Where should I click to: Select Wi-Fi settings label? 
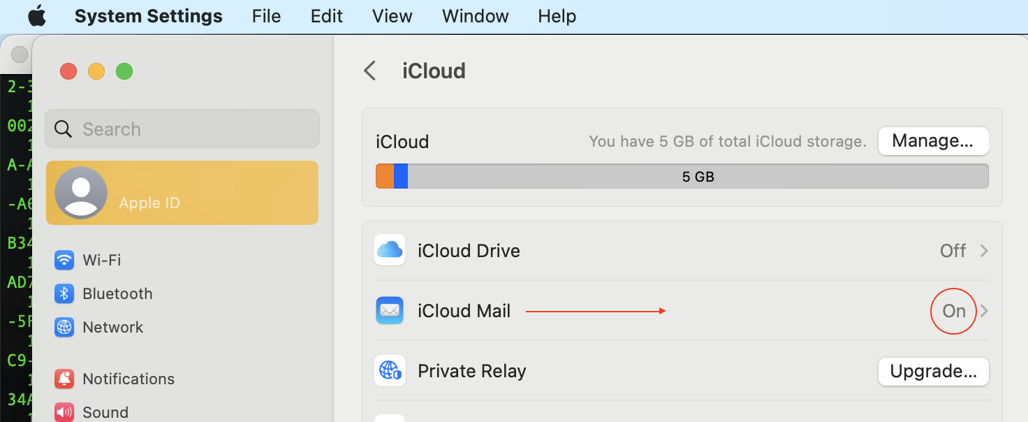coord(102,260)
